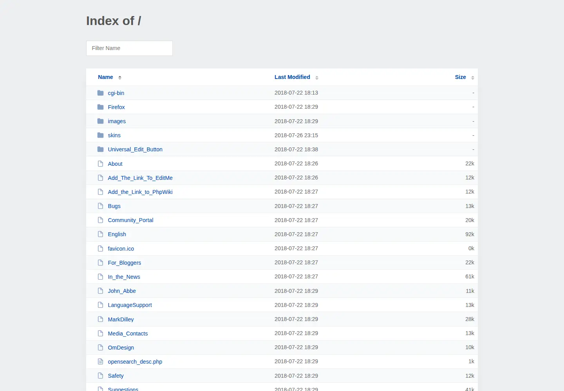Open the Media_Contacts link
Screen dimensions: 564x391
128,334
